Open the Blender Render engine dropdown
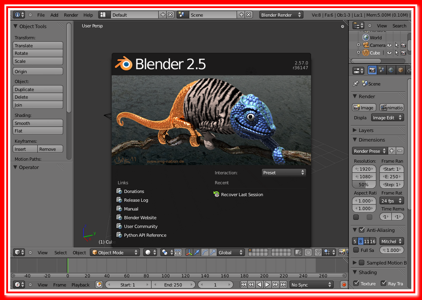This screenshot has height=300, width=422. tap(281, 14)
